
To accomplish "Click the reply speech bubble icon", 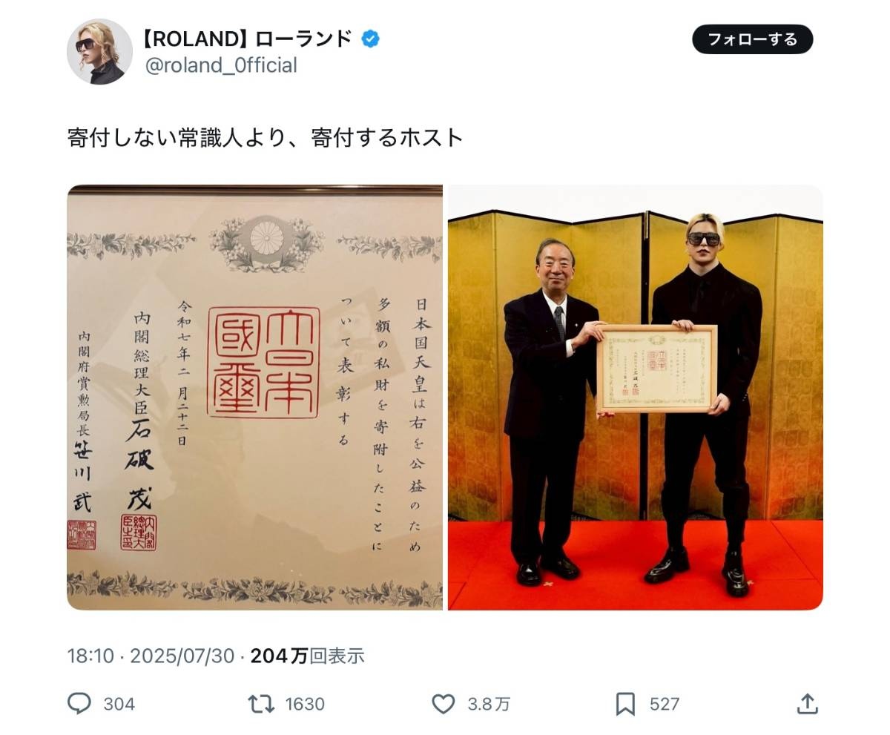I will pyautogui.click(x=79, y=703).
